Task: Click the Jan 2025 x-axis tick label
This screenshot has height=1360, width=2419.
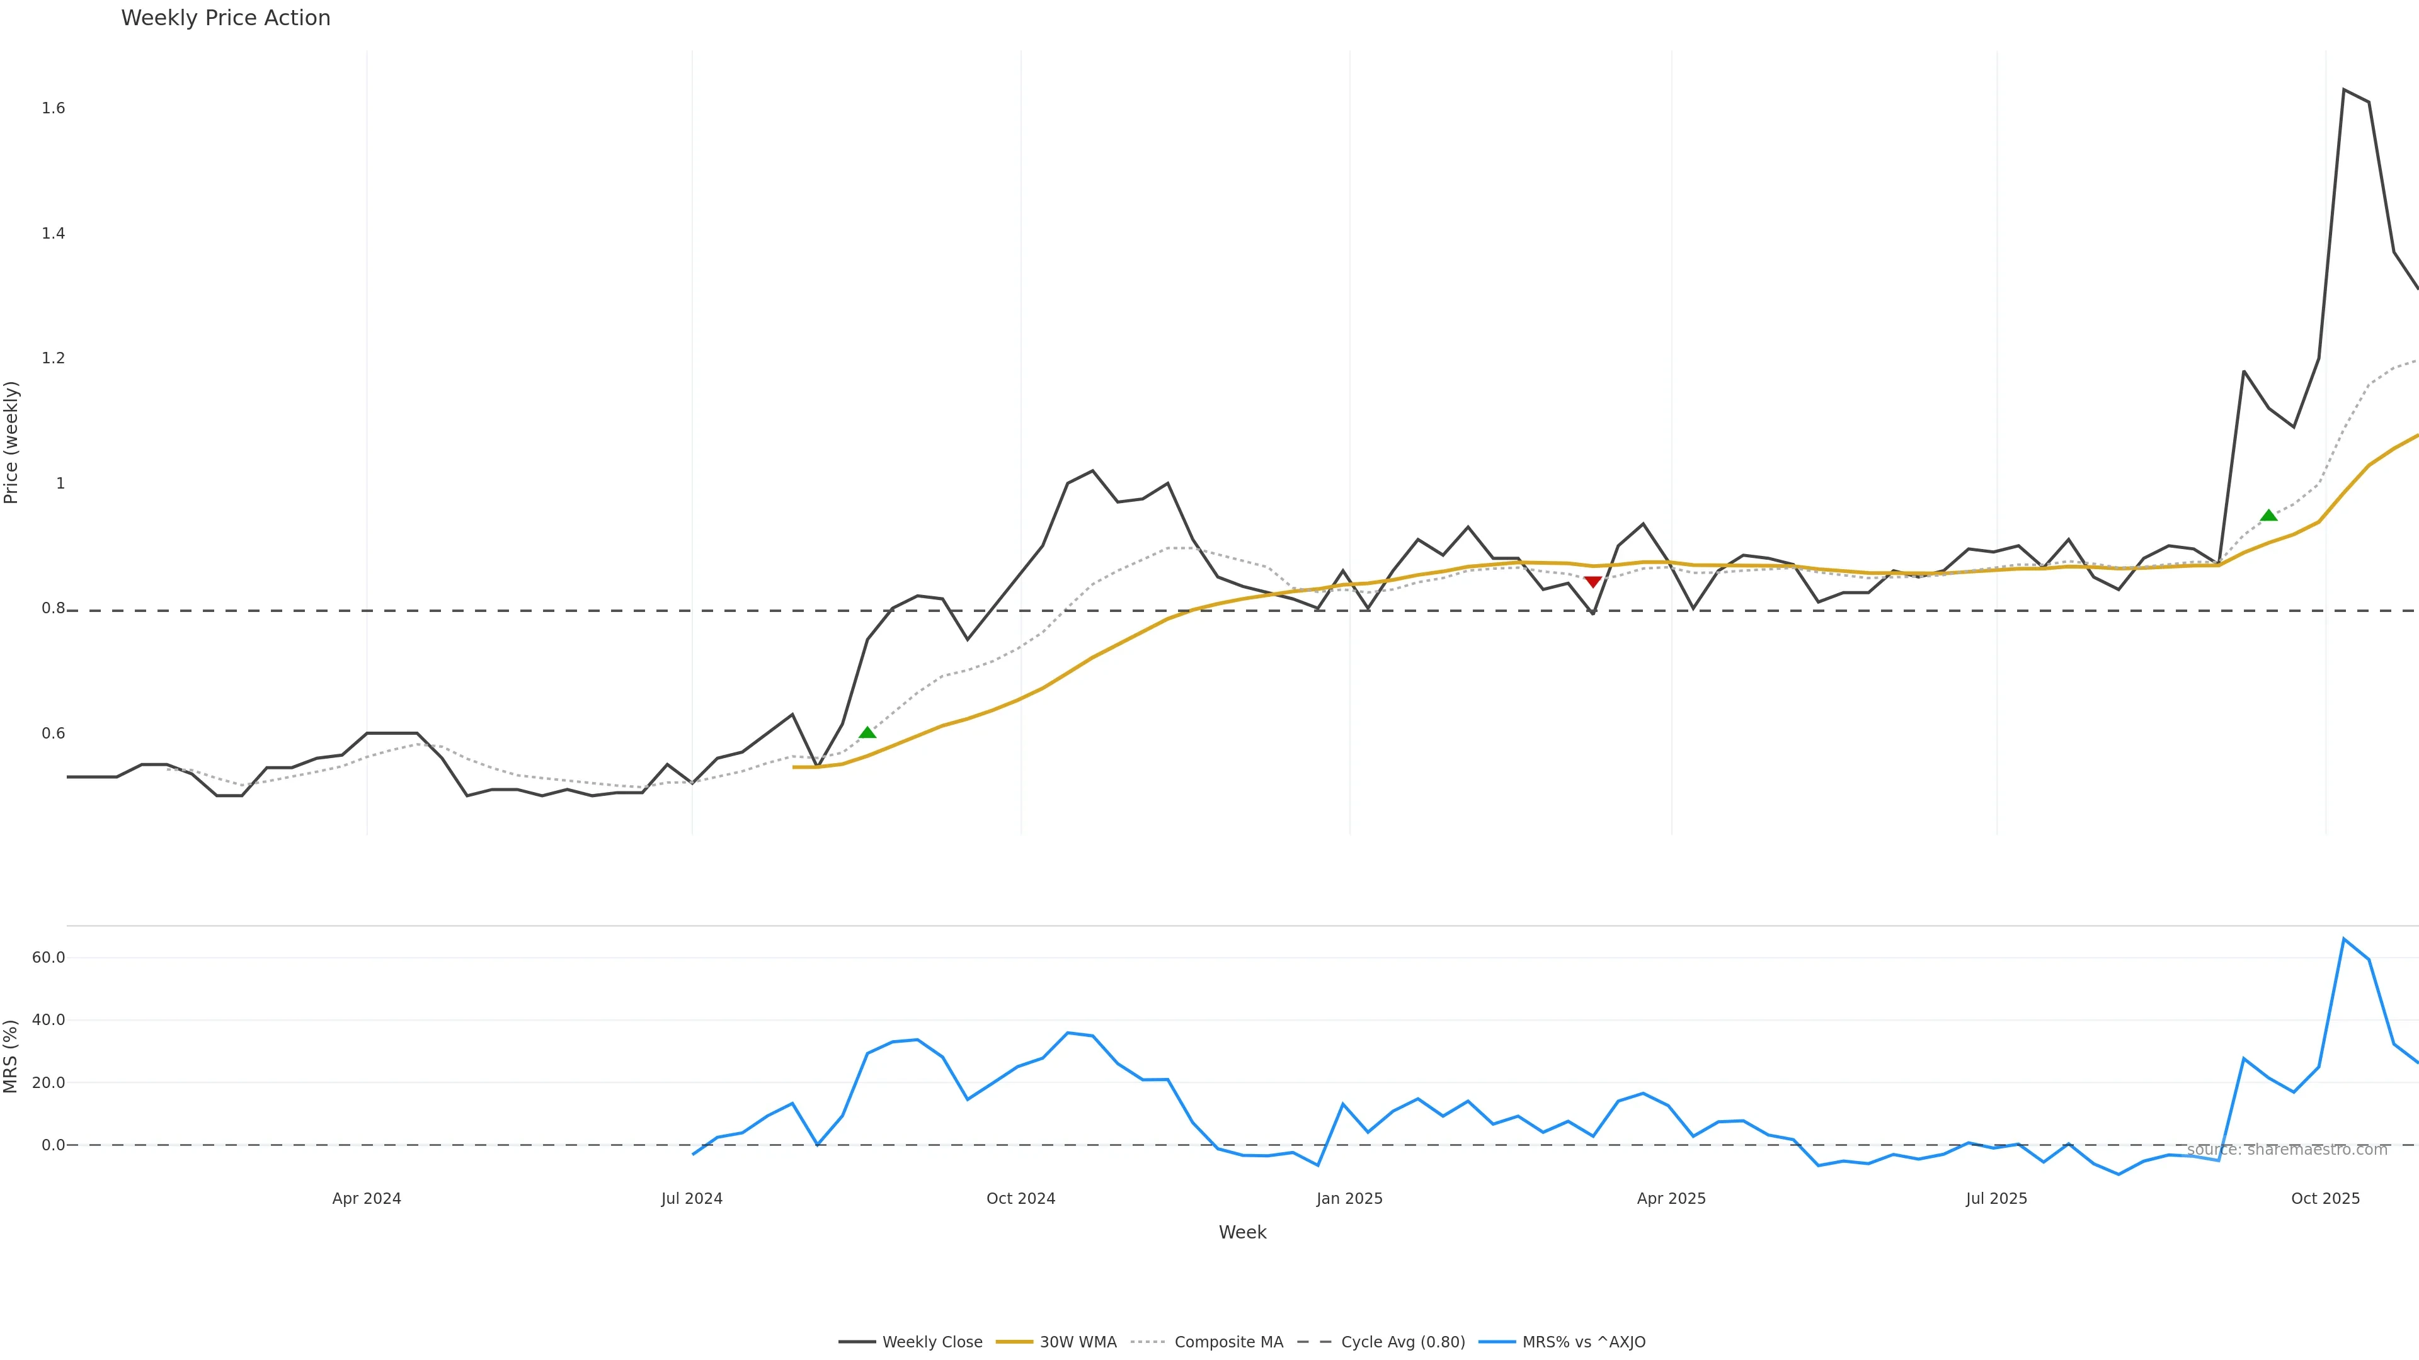Action: click(1349, 1199)
